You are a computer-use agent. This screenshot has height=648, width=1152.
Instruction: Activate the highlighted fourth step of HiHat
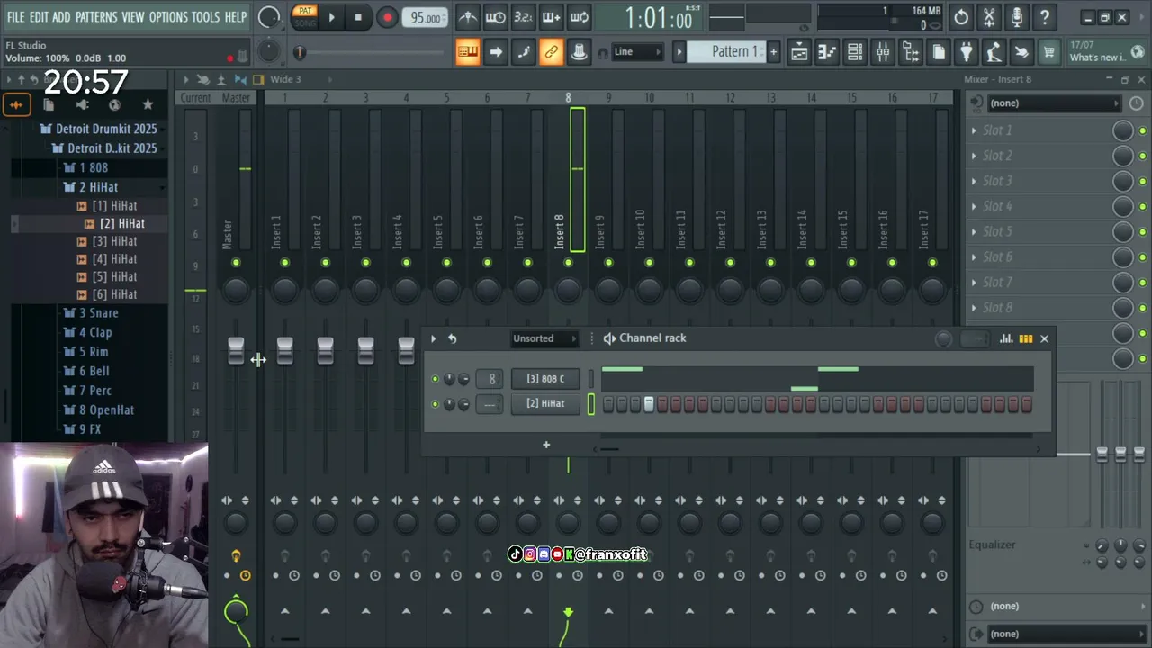tap(649, 404)
